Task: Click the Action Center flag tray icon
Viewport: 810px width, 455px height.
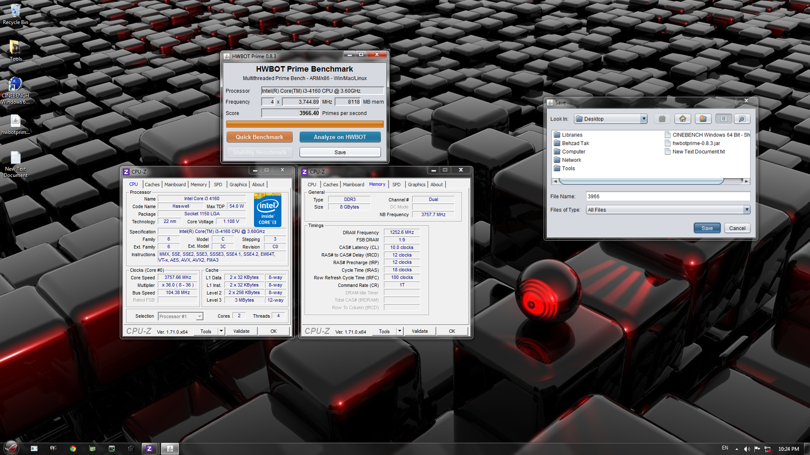Action: [757, 449]
